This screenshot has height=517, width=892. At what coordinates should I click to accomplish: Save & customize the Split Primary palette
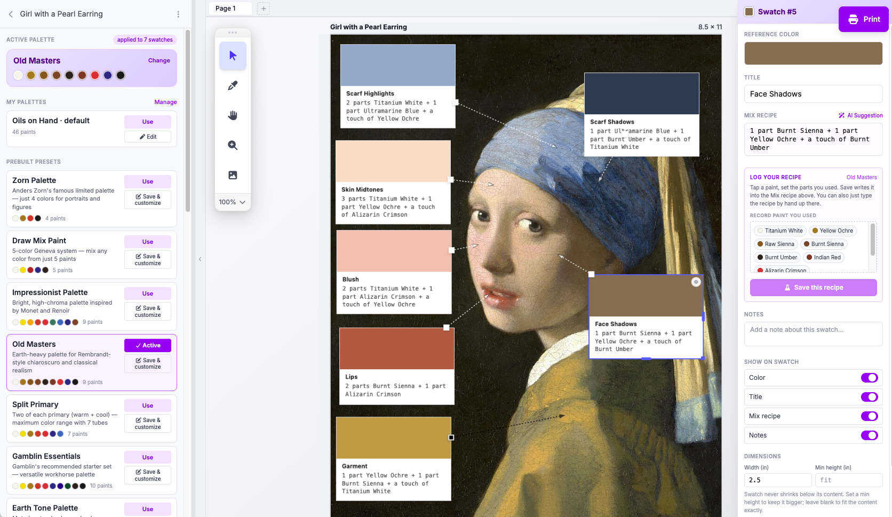pyautogui.click(x=148, y=423)
